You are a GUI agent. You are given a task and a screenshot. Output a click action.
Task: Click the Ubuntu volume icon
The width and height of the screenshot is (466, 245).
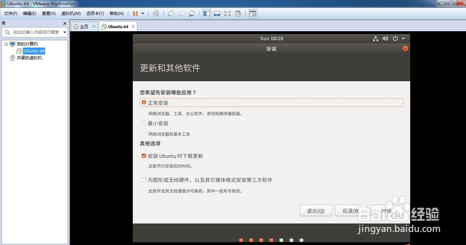[x=385, y=38]
